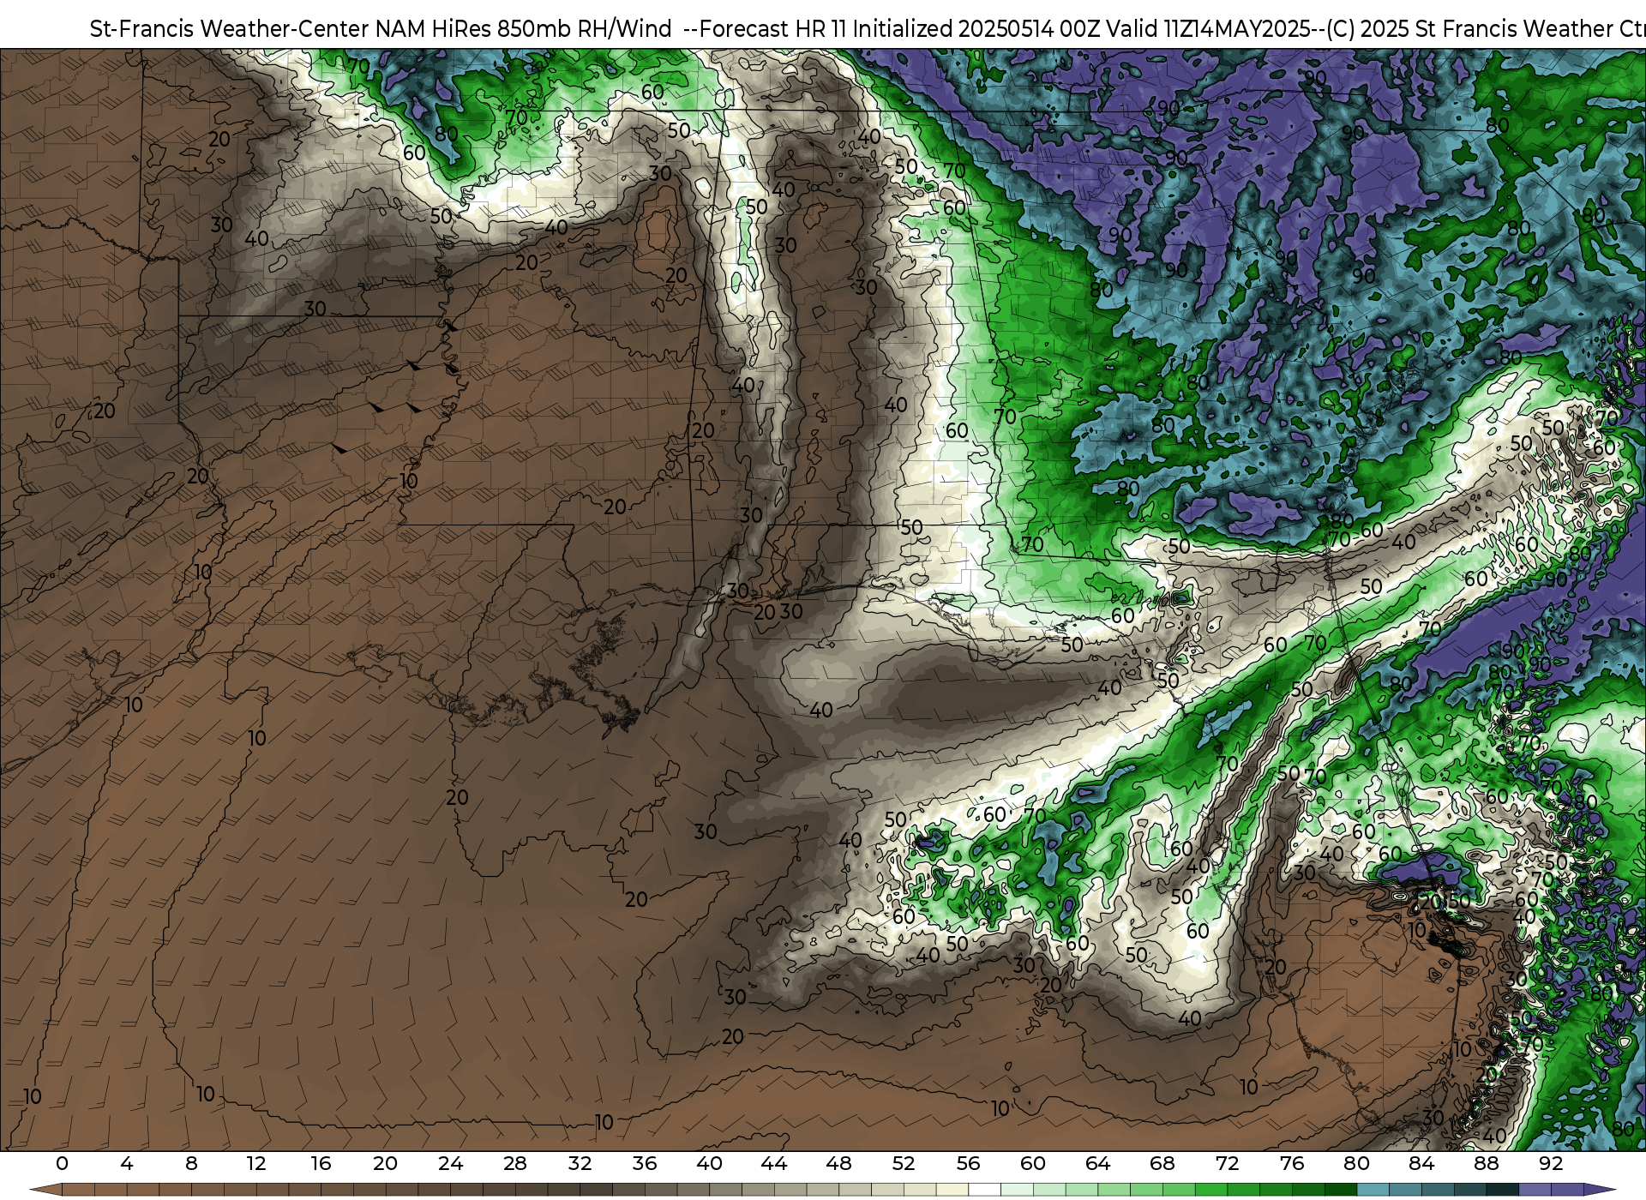Click the color scale label "16"
The width and height of the screenshot is (1646, 1200).
(x=321, y=1163)
